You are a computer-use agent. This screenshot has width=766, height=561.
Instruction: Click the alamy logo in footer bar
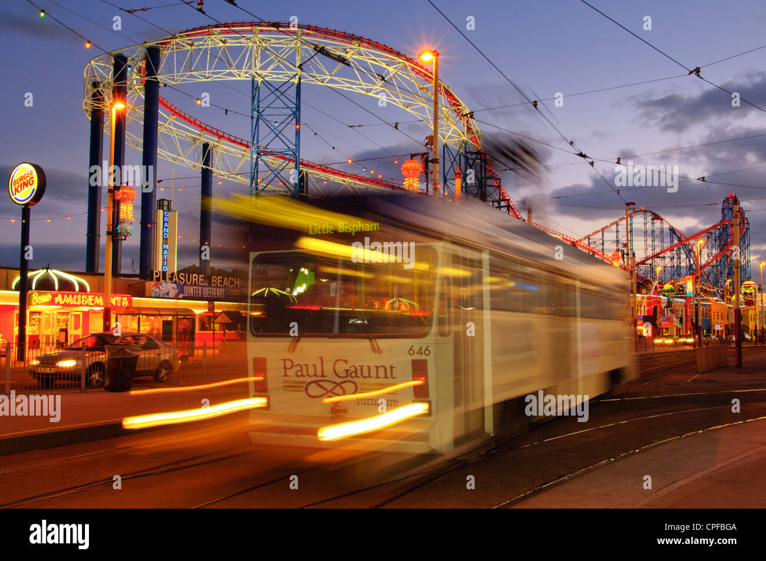click(x=60, y=535)
